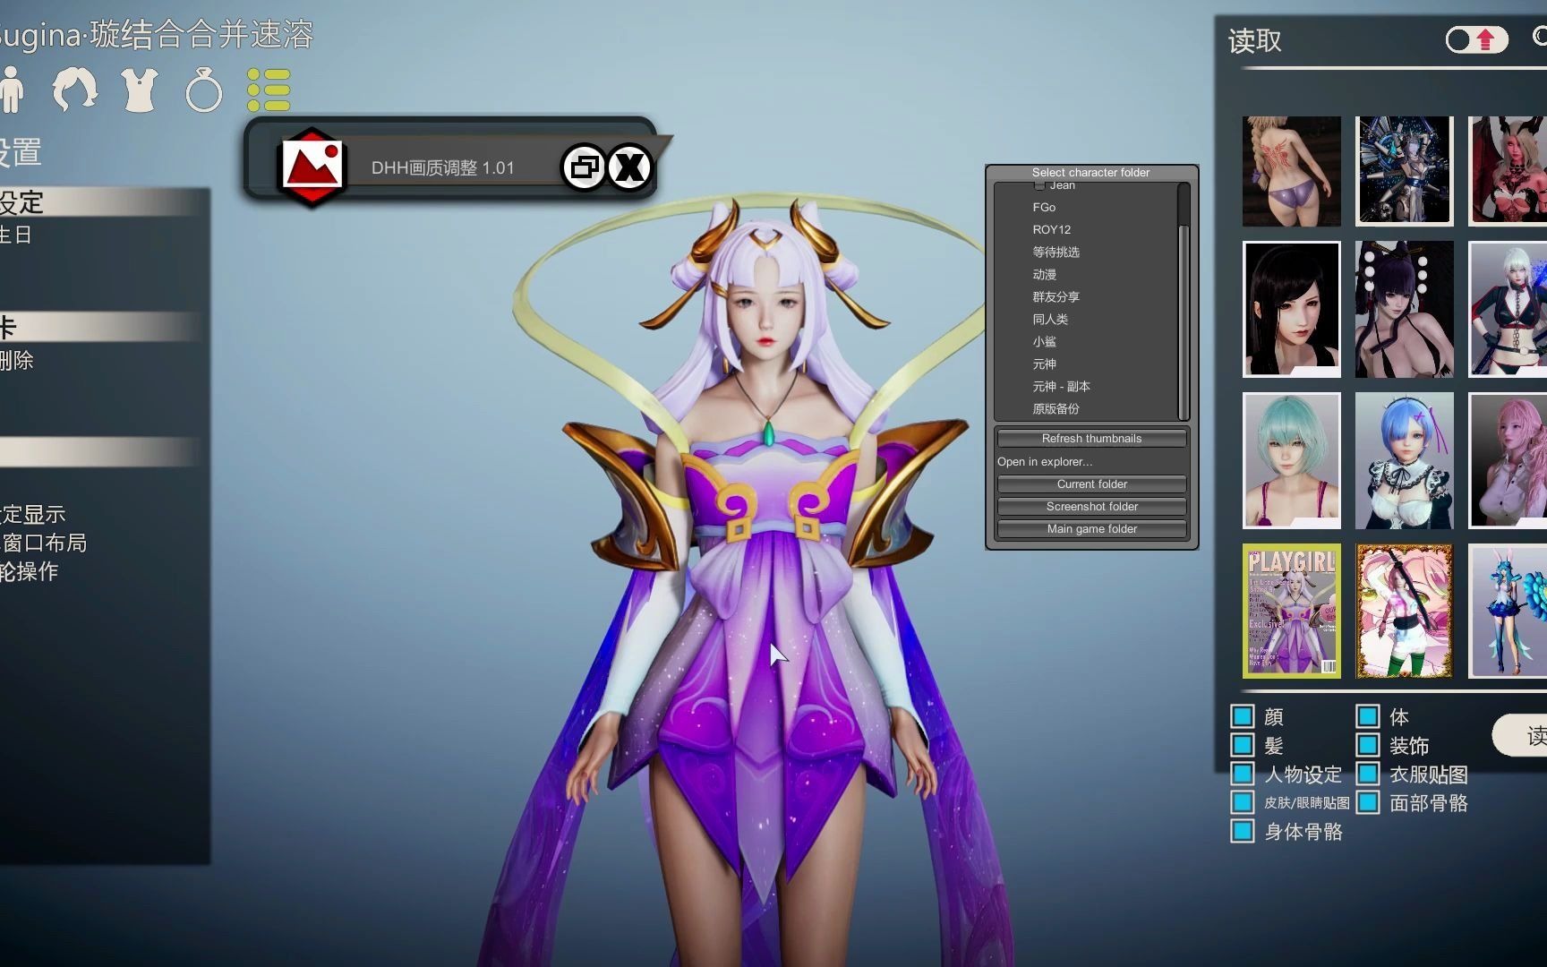
Task: Select the 原版备份 folder
Action: click(1056, 408)
